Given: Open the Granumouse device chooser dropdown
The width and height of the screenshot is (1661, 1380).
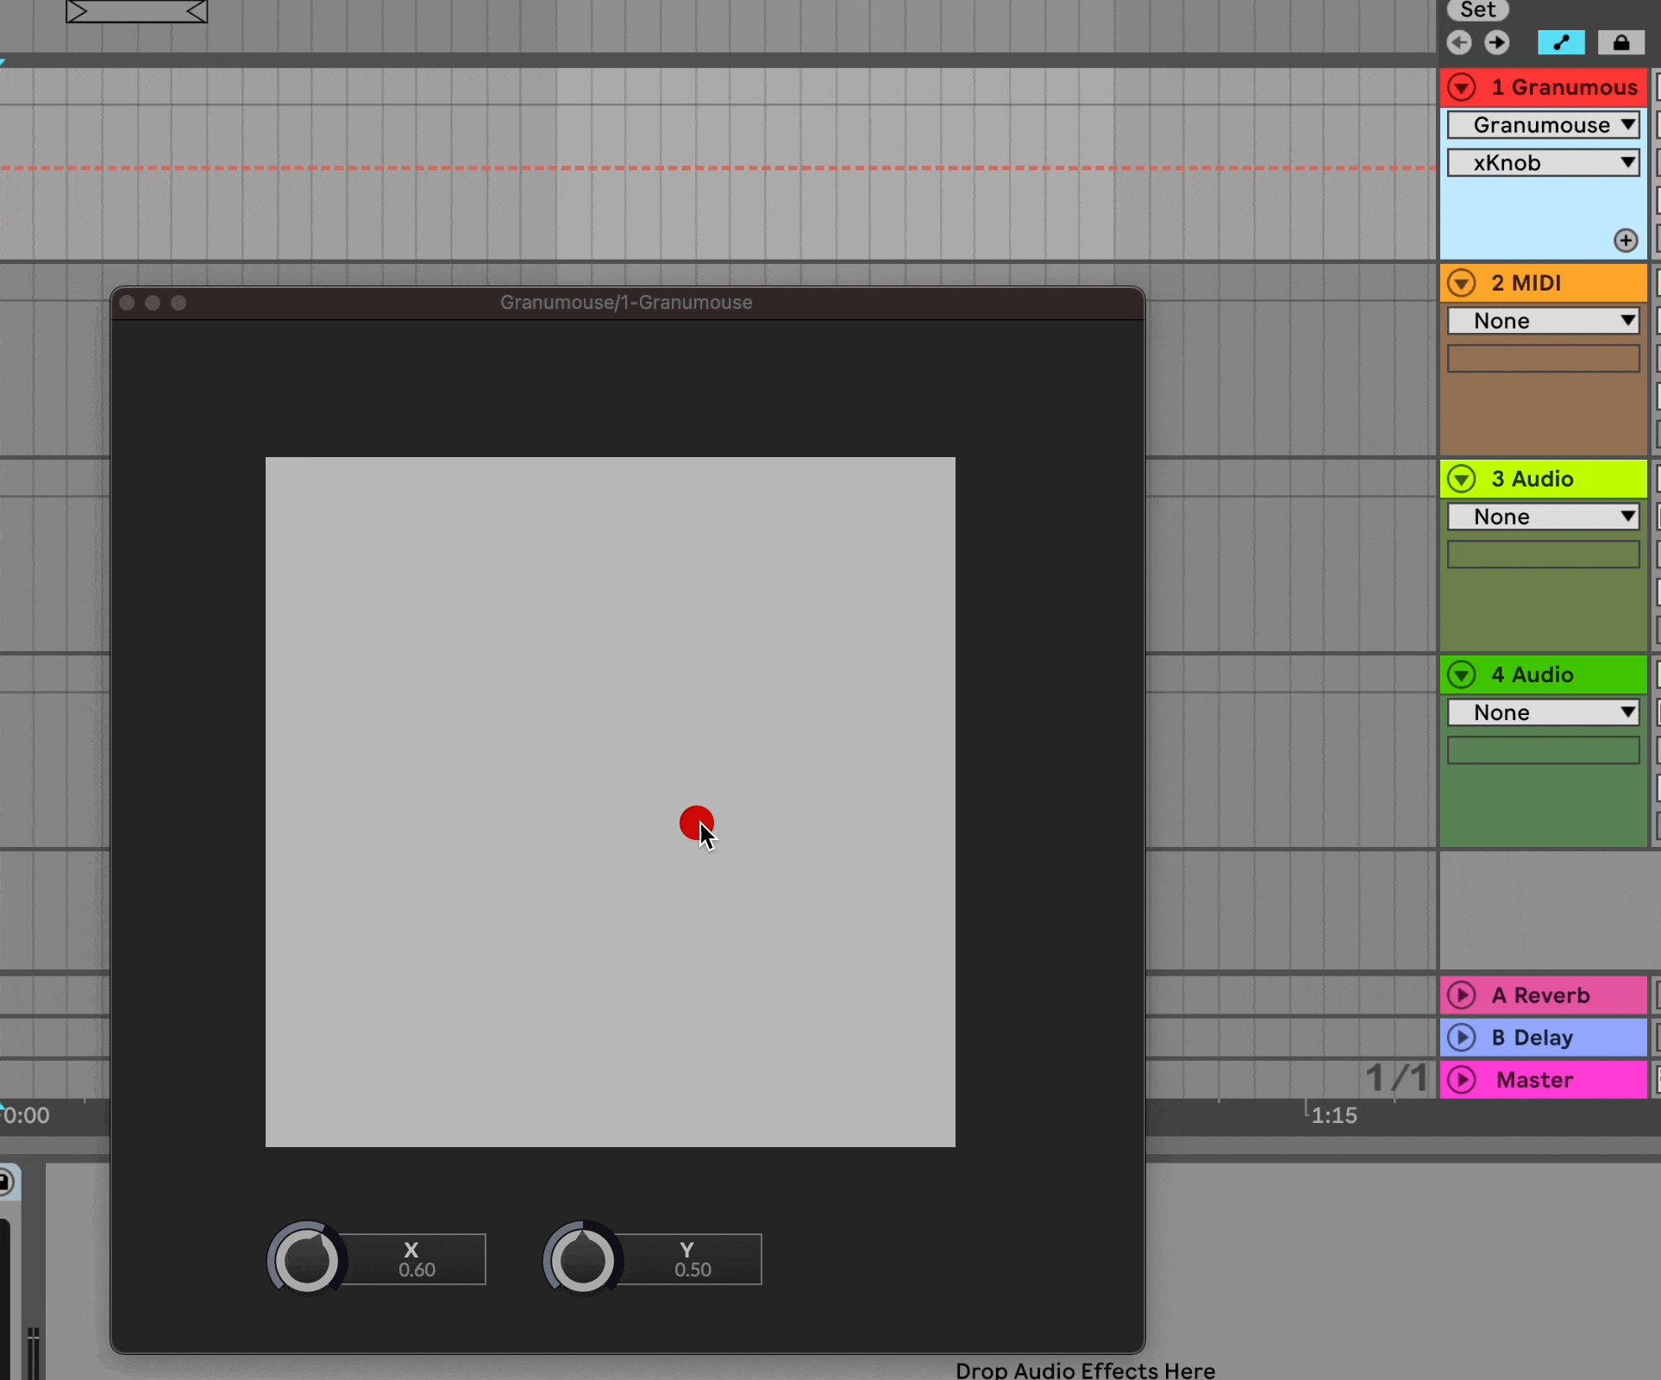Looking at the screenshot, I should (x=1543, y=125).
